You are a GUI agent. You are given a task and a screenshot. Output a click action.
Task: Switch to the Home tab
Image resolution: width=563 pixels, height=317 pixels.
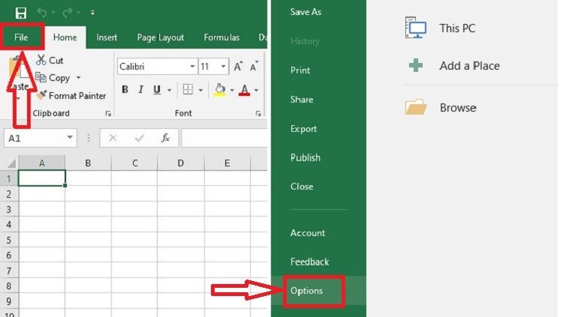pos(65,37)
